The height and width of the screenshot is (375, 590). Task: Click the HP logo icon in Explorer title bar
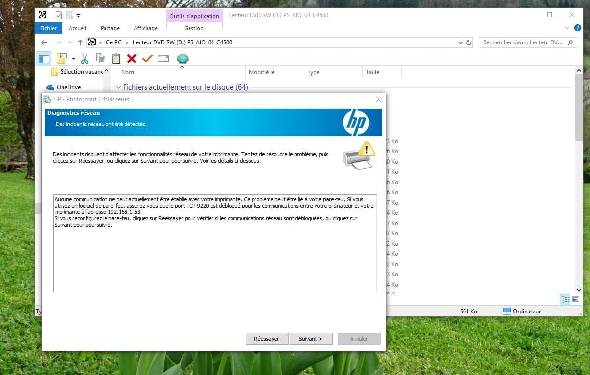click(42, 15)
